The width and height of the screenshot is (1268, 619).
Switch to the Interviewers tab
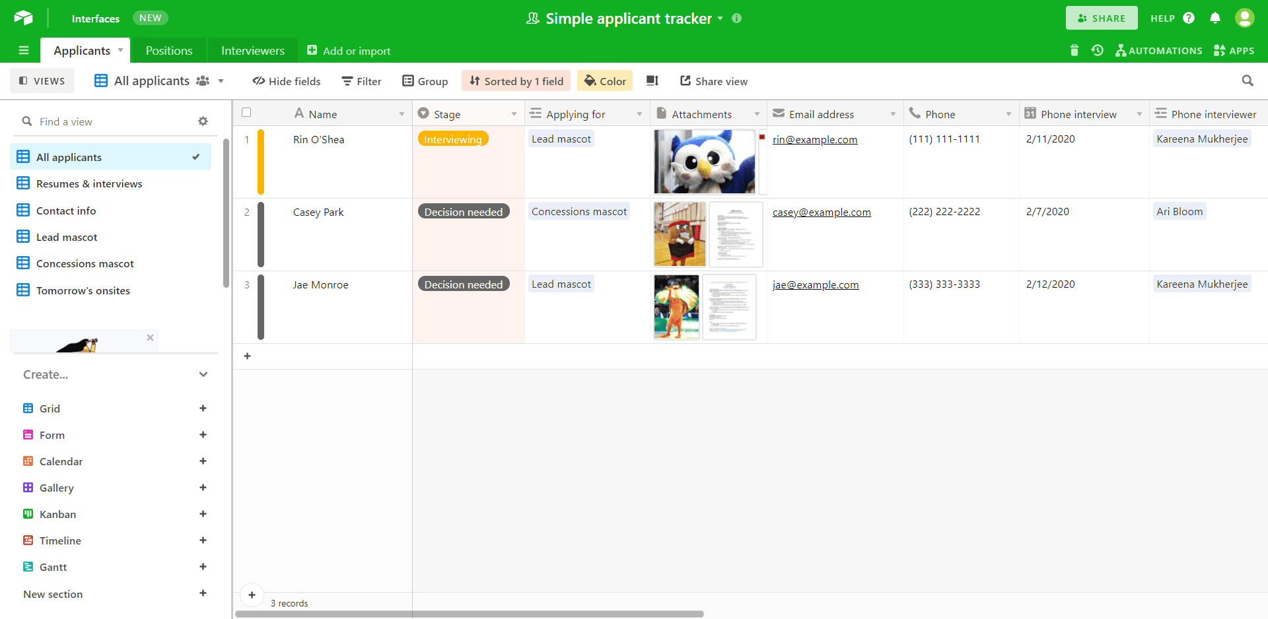click(x=252, y=50)
